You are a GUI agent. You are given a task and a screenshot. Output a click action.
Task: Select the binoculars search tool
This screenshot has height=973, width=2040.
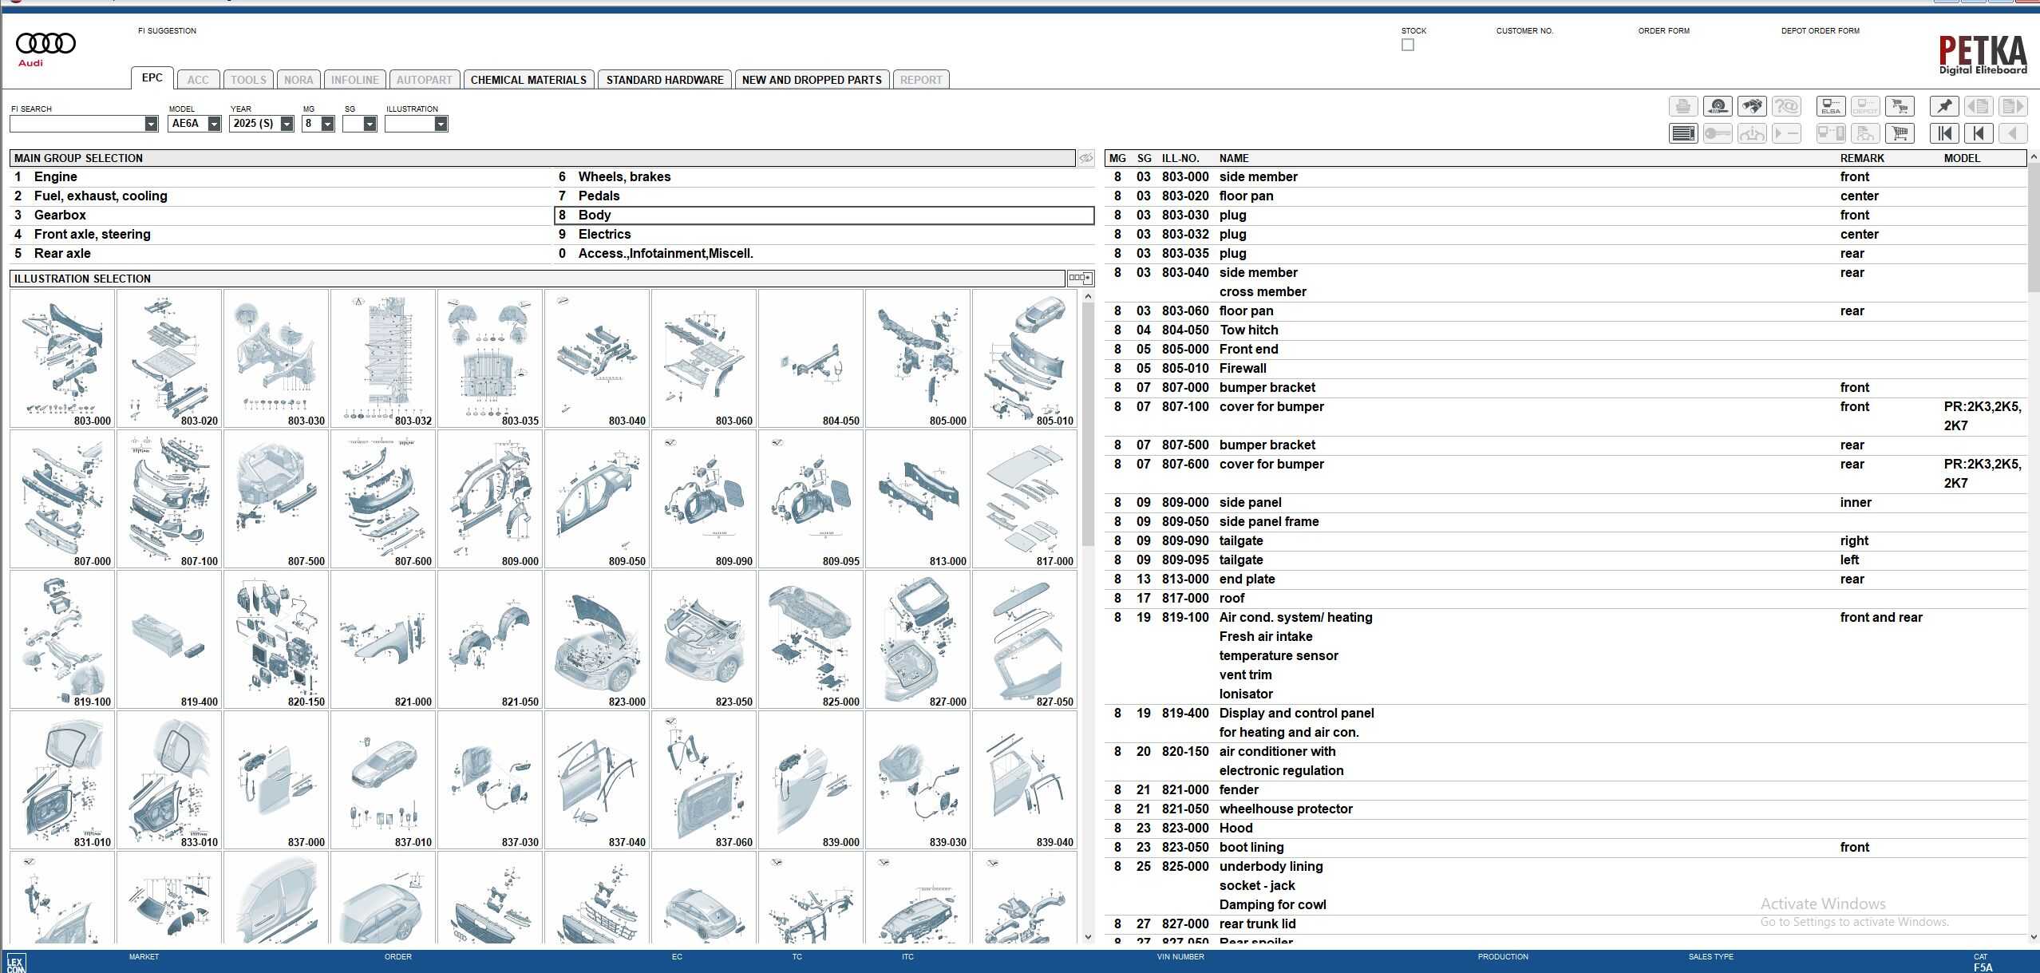tap(1753, 106)
